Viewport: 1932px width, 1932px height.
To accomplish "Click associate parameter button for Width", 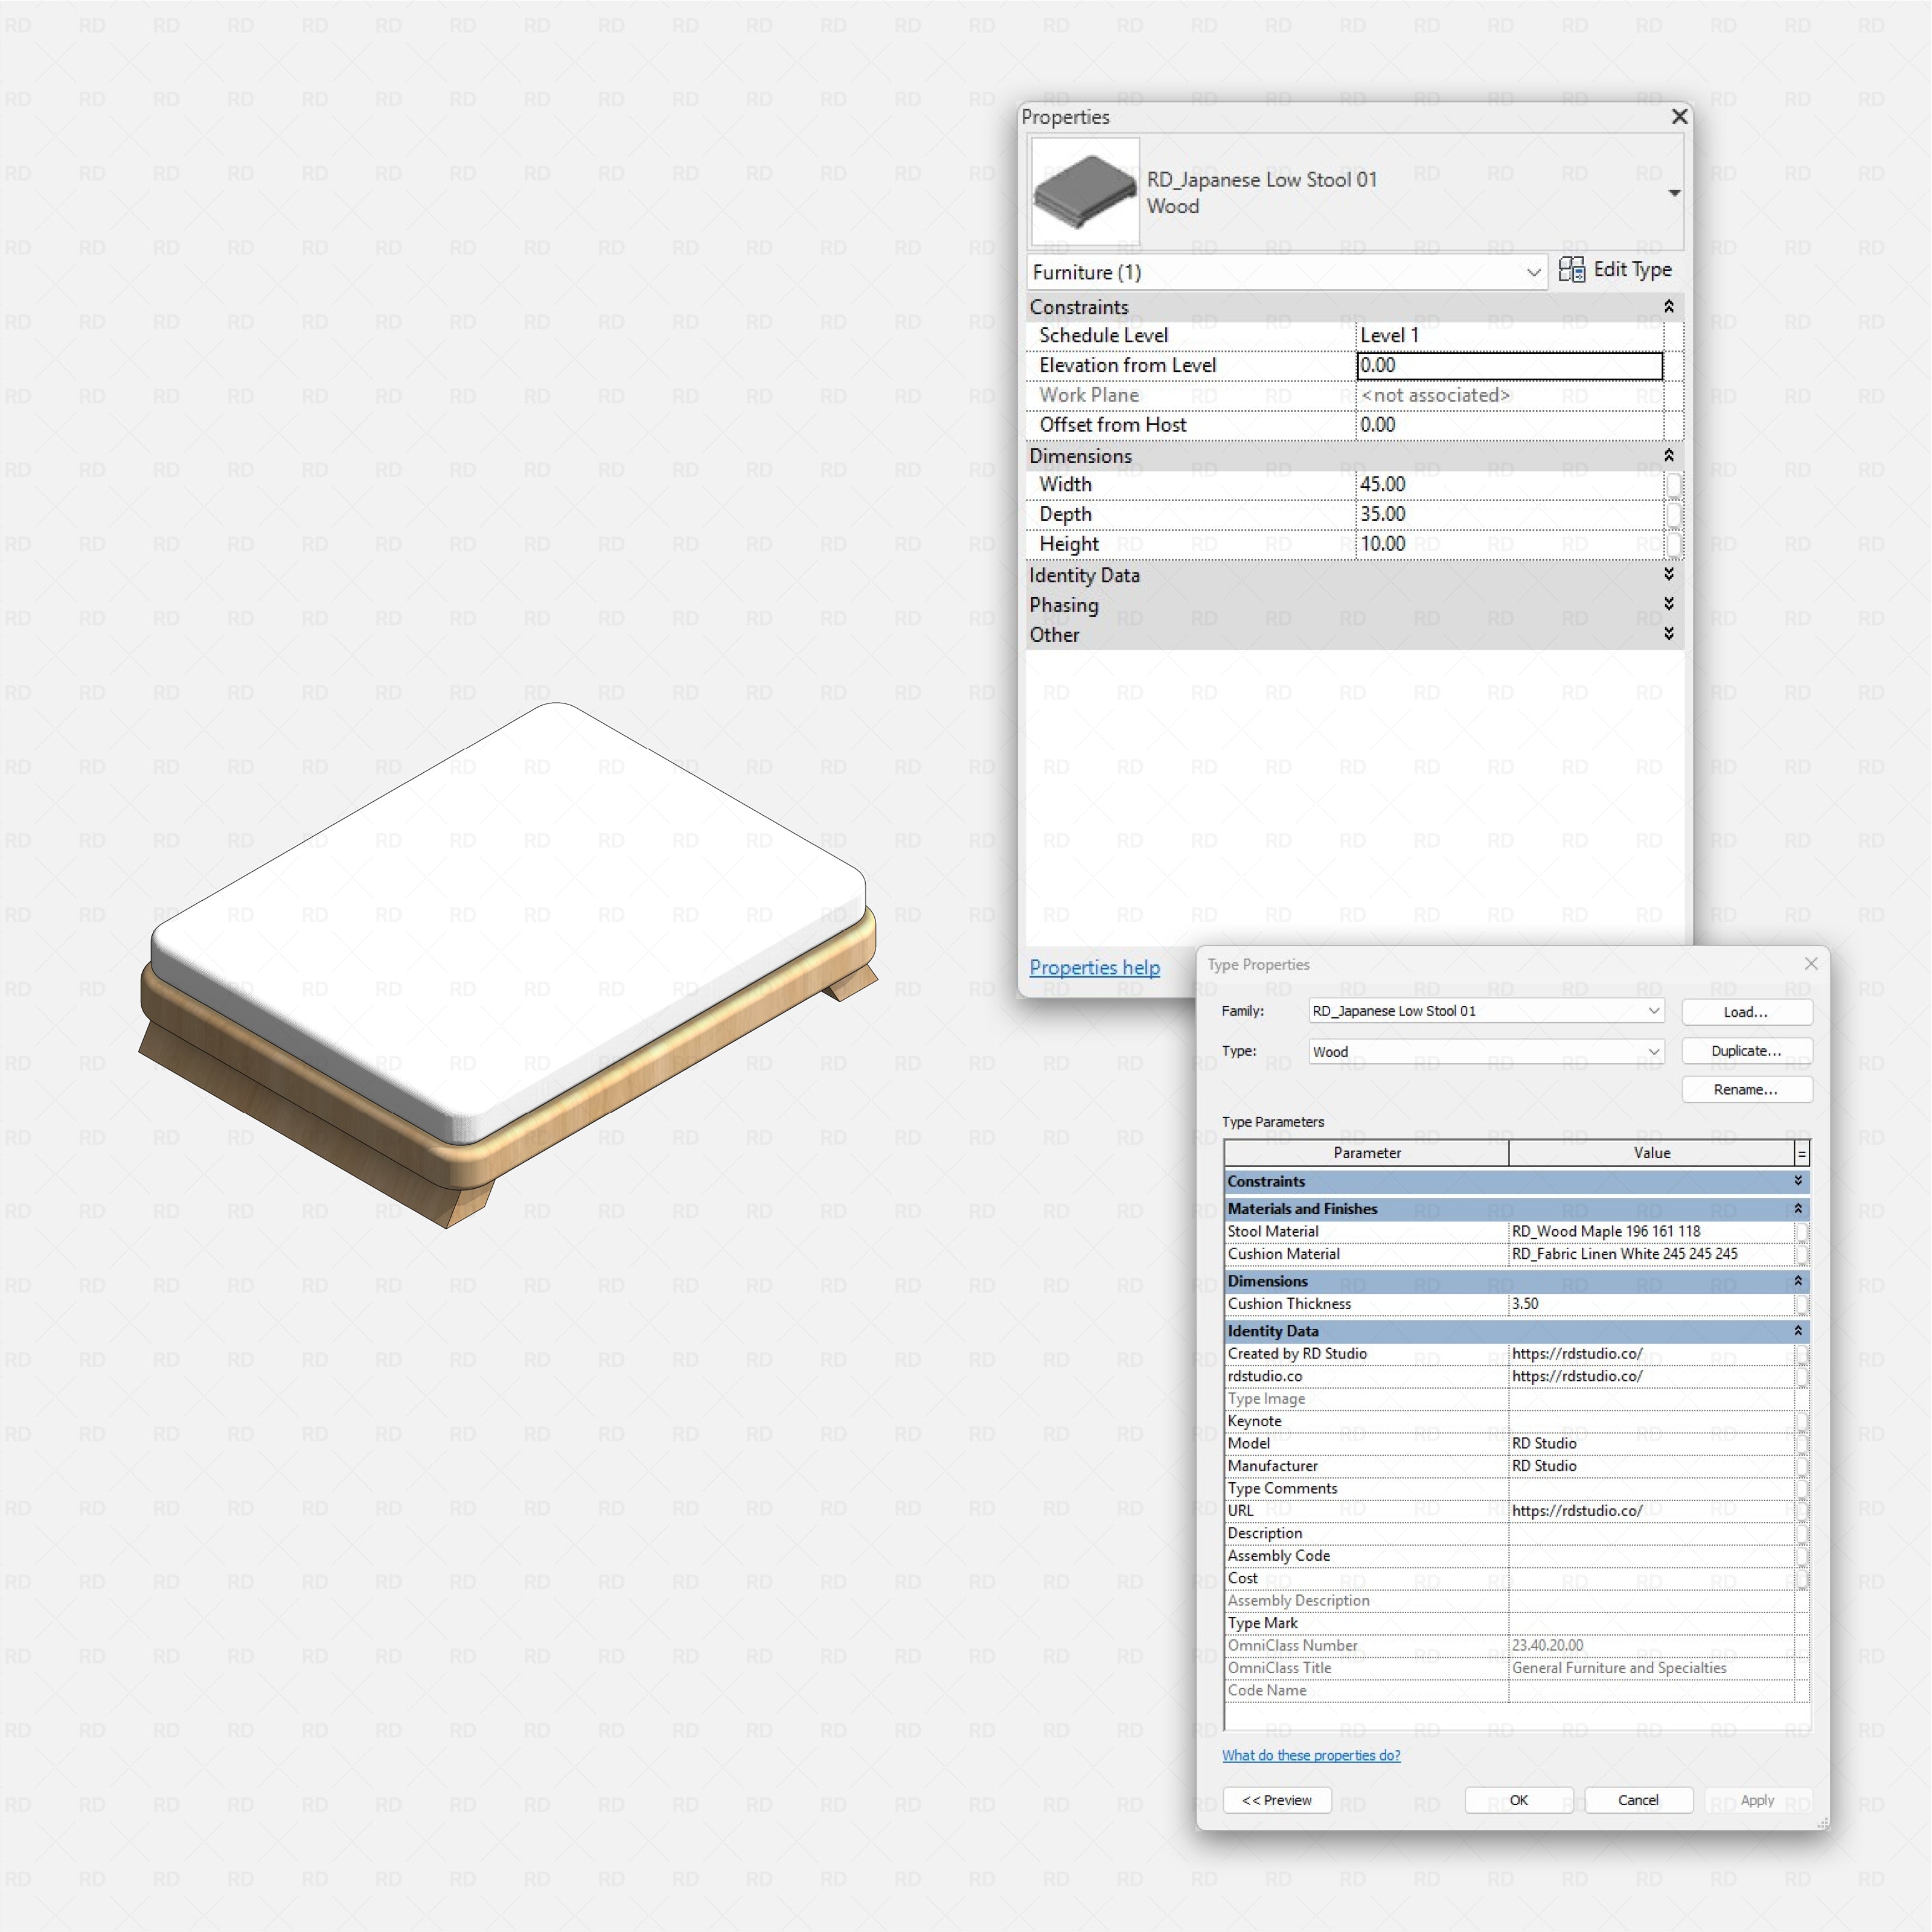I will tap(1673, 485).
